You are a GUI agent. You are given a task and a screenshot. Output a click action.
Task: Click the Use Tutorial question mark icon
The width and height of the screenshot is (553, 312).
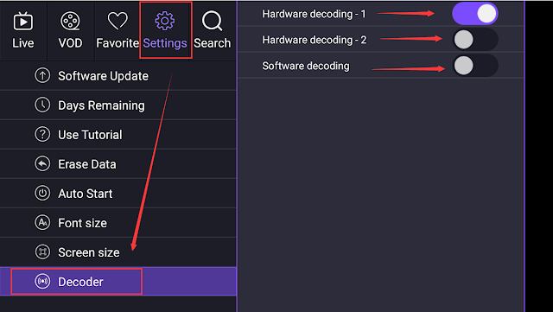coord(42,135)
